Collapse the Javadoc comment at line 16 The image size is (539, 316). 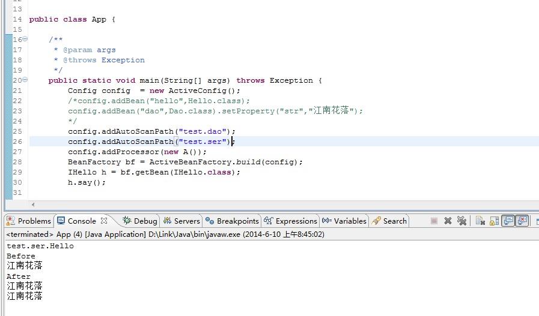[25, 39]
